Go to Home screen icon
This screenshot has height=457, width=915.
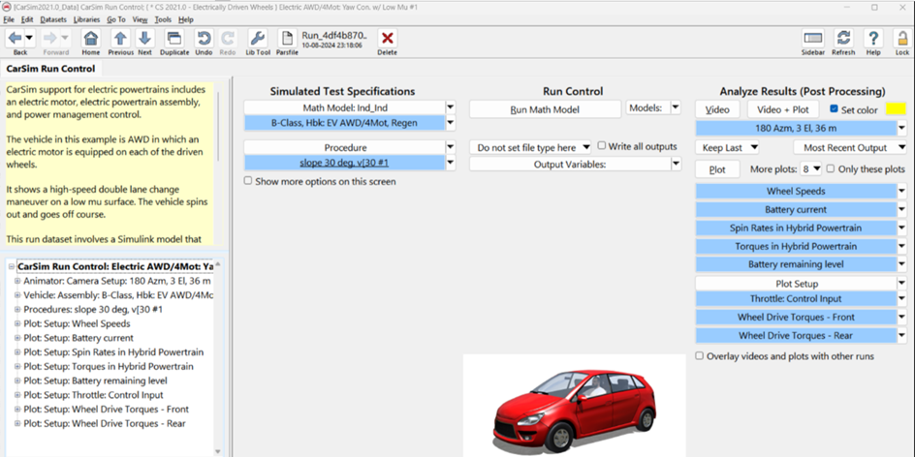coord(90,39)
